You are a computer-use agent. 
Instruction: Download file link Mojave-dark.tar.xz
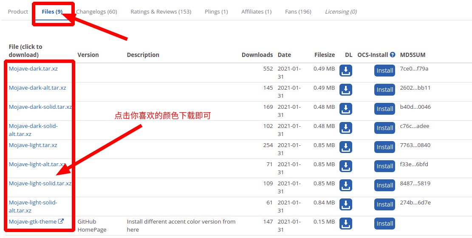(33, 69)
